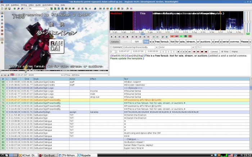Select the second video tool in left sidebar
The width and height of the screenshot is (252, 157).
(2, 17)
